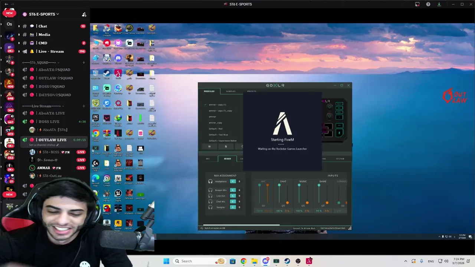Switch to GoXLR Mixer tab
Viewport: 475px width, 267px height.
point(227,159)
